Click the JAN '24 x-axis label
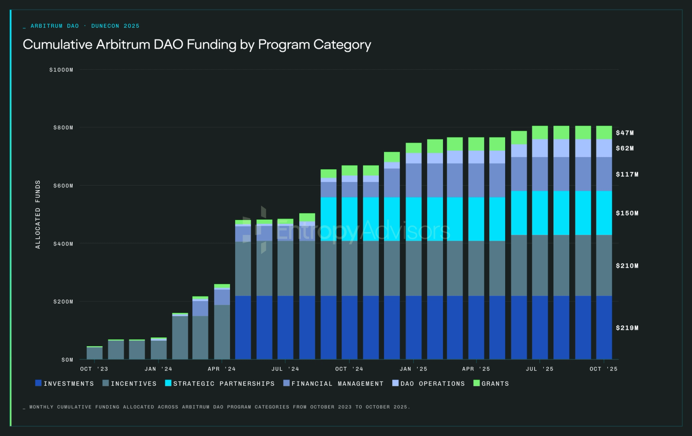692x436 pixels. click(158, 369)
